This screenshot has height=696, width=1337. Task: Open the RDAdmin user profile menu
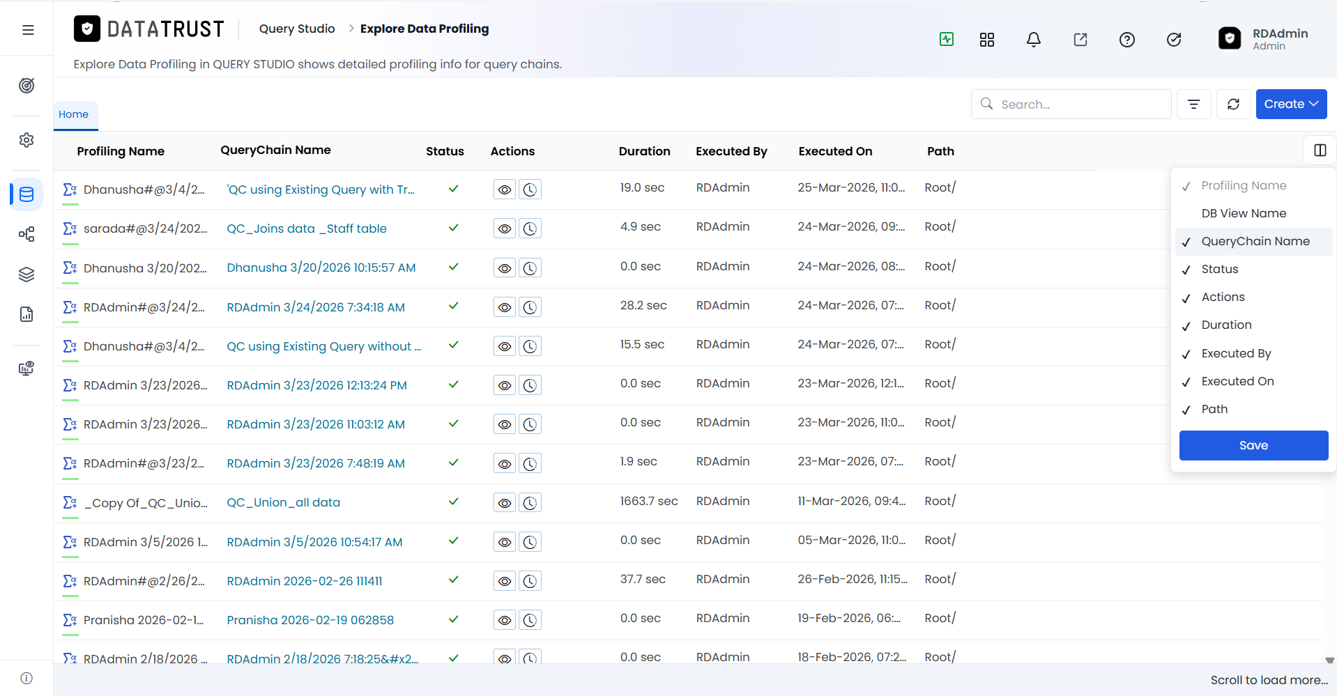[x=1265, y=39]
